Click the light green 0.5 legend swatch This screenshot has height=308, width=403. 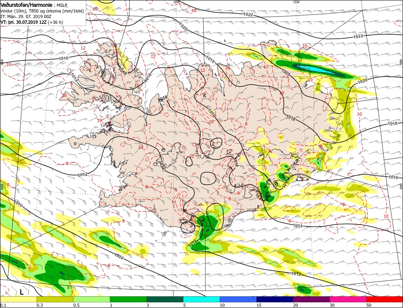(x=92, y=299)
